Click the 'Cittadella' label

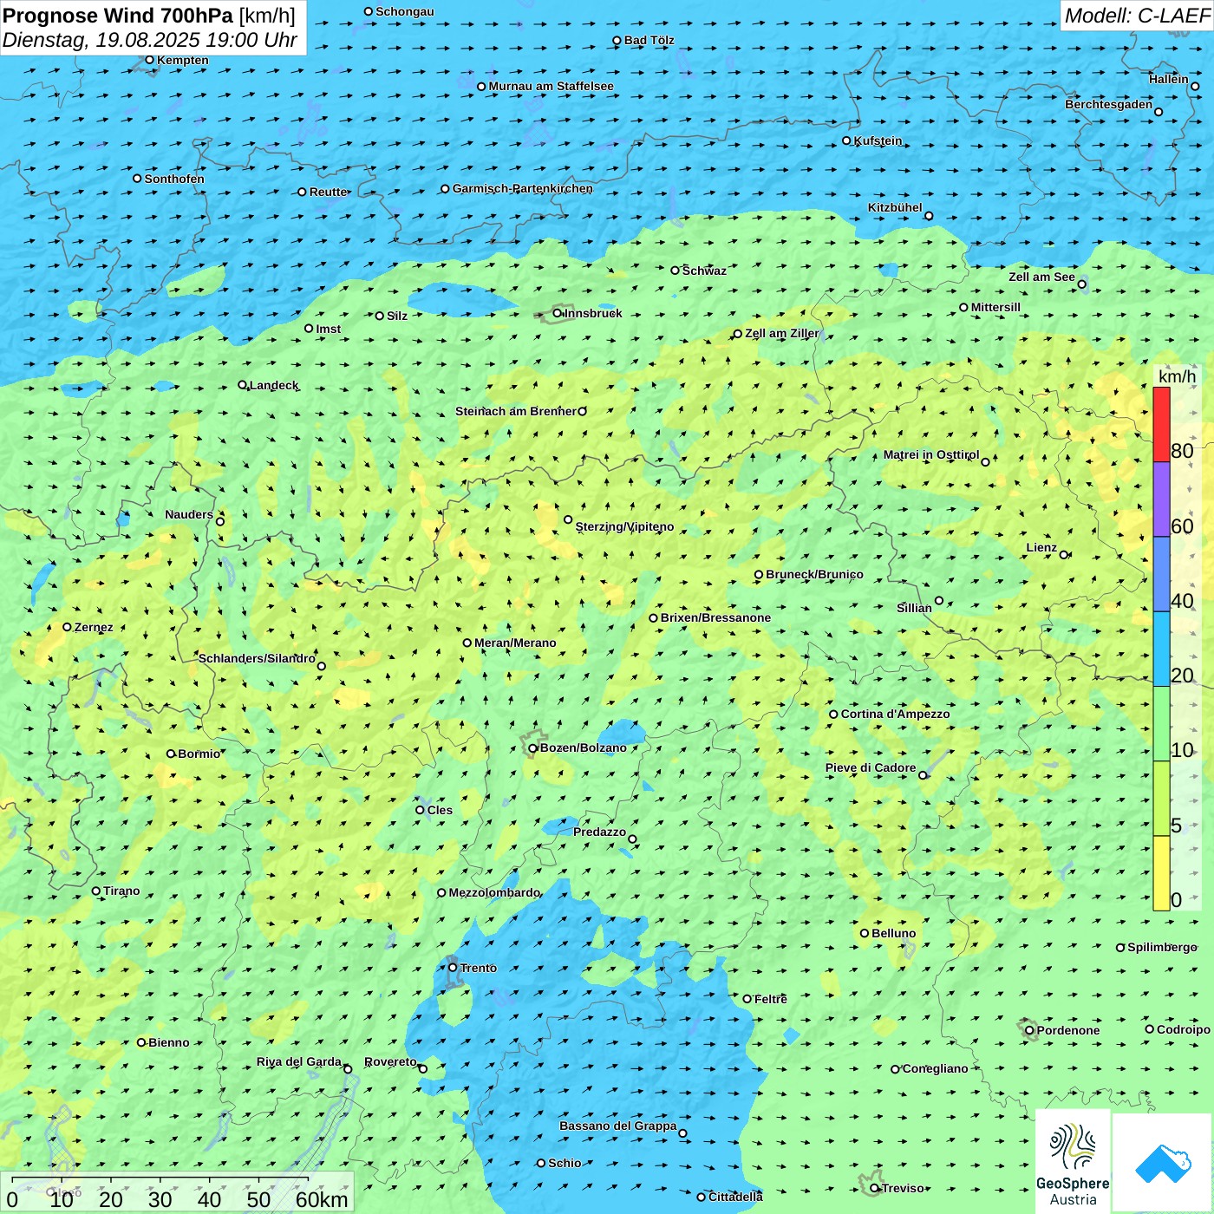pyautogui.click(x=735, y=1197)
